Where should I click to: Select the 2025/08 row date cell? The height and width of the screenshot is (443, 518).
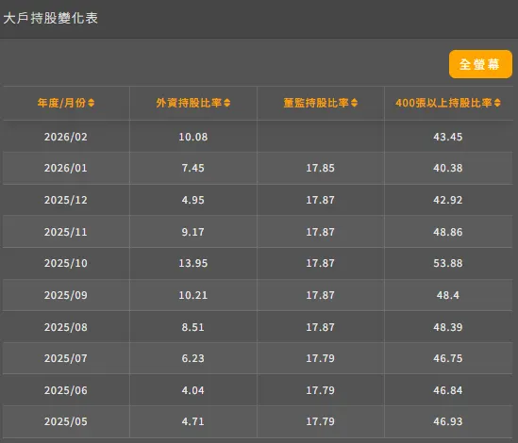tap(66, 327)
